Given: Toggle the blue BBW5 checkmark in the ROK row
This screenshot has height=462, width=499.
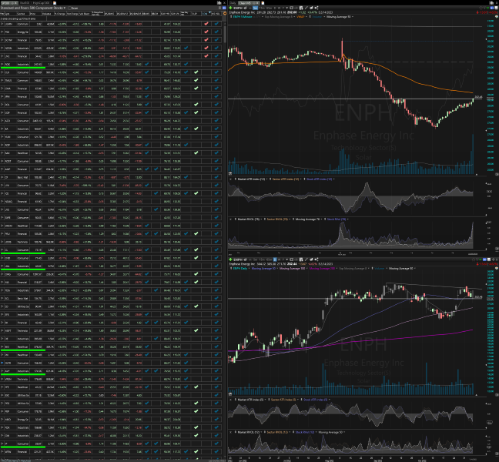Looking at the screenshot, I should tap(147, 64).
